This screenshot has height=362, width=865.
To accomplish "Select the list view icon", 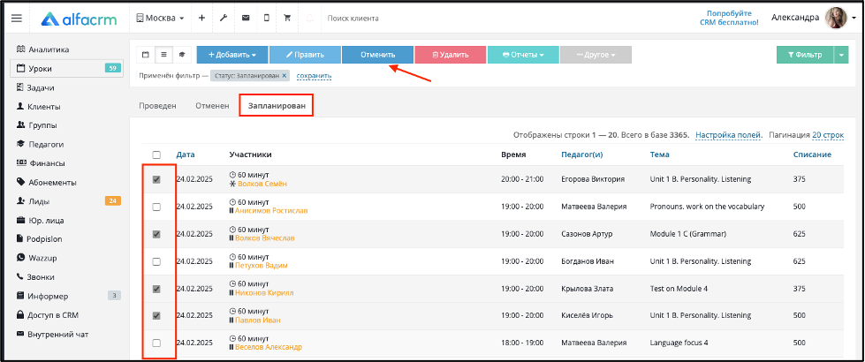I will tap(163, 55).
